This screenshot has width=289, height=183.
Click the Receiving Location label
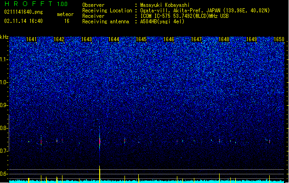[107, 11]
